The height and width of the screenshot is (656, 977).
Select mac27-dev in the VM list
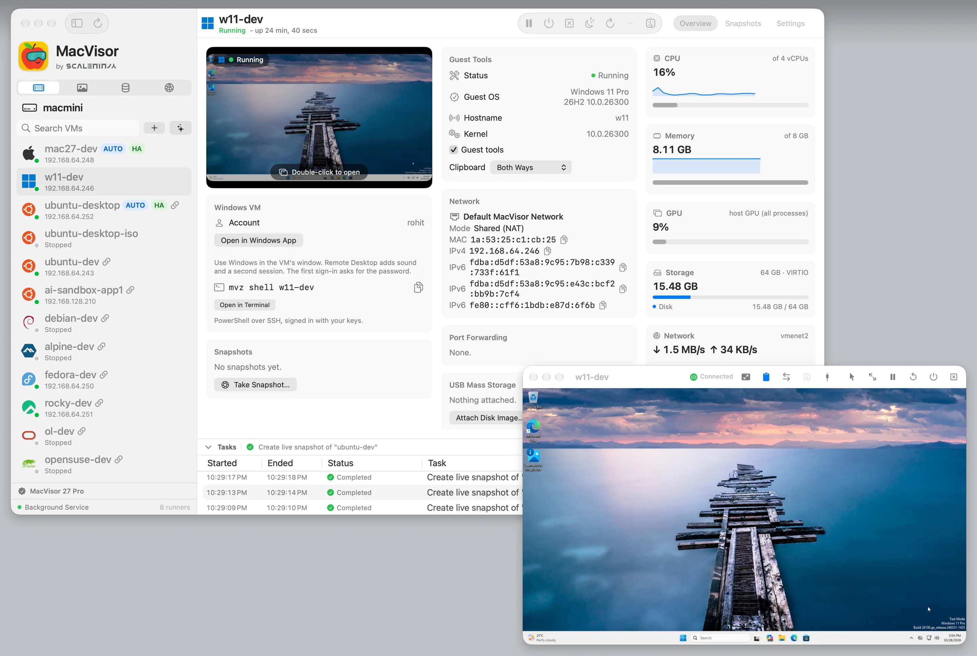click(104, 154)
